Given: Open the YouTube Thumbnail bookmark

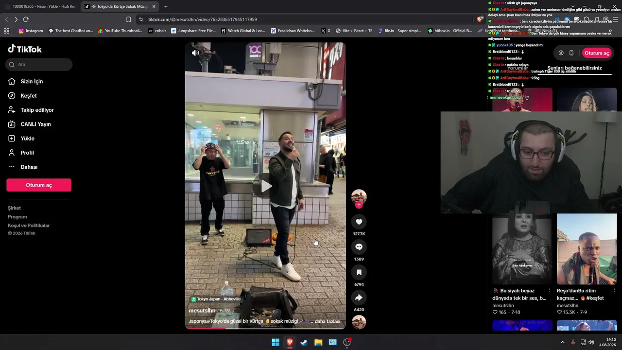Looking at the screenshot, I should (120, 31).
